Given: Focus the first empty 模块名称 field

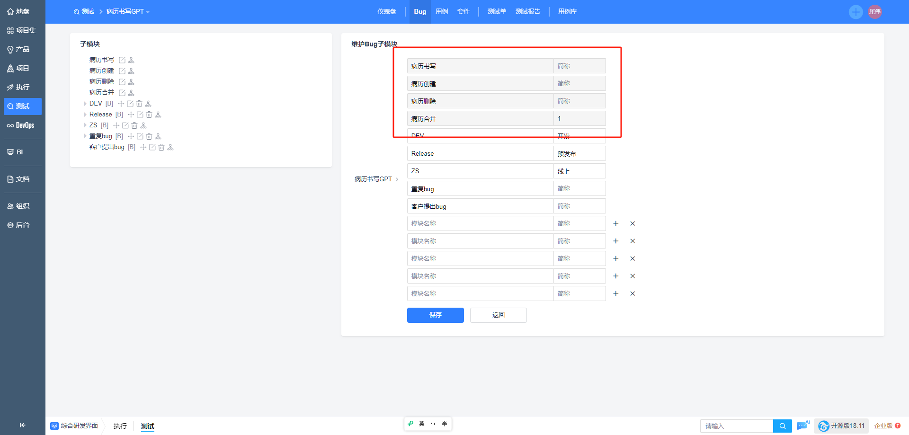Looking at the screenshot, I should (x=481, y=223).
